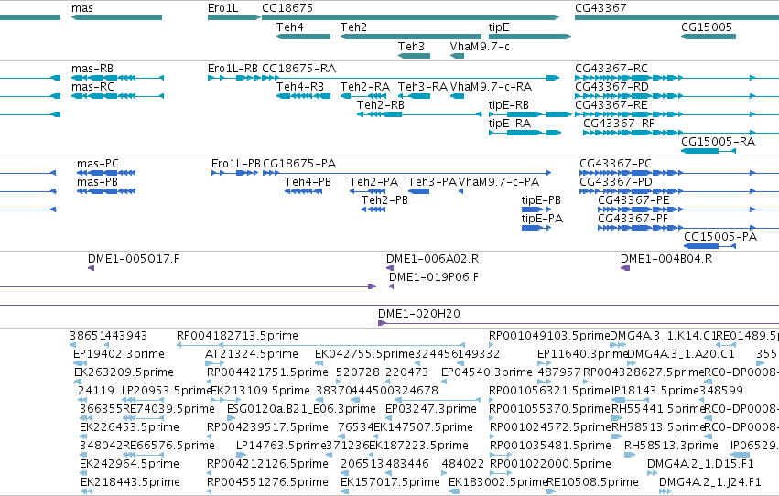
Task: Select the RP004182713.5prime EST
Action: click(320, 345)
